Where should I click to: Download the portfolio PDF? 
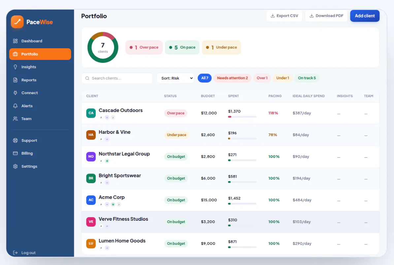click(x=326, y=16)
